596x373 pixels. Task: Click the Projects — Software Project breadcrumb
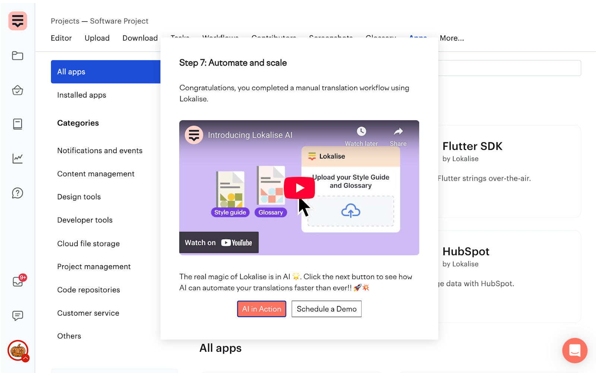99,21
